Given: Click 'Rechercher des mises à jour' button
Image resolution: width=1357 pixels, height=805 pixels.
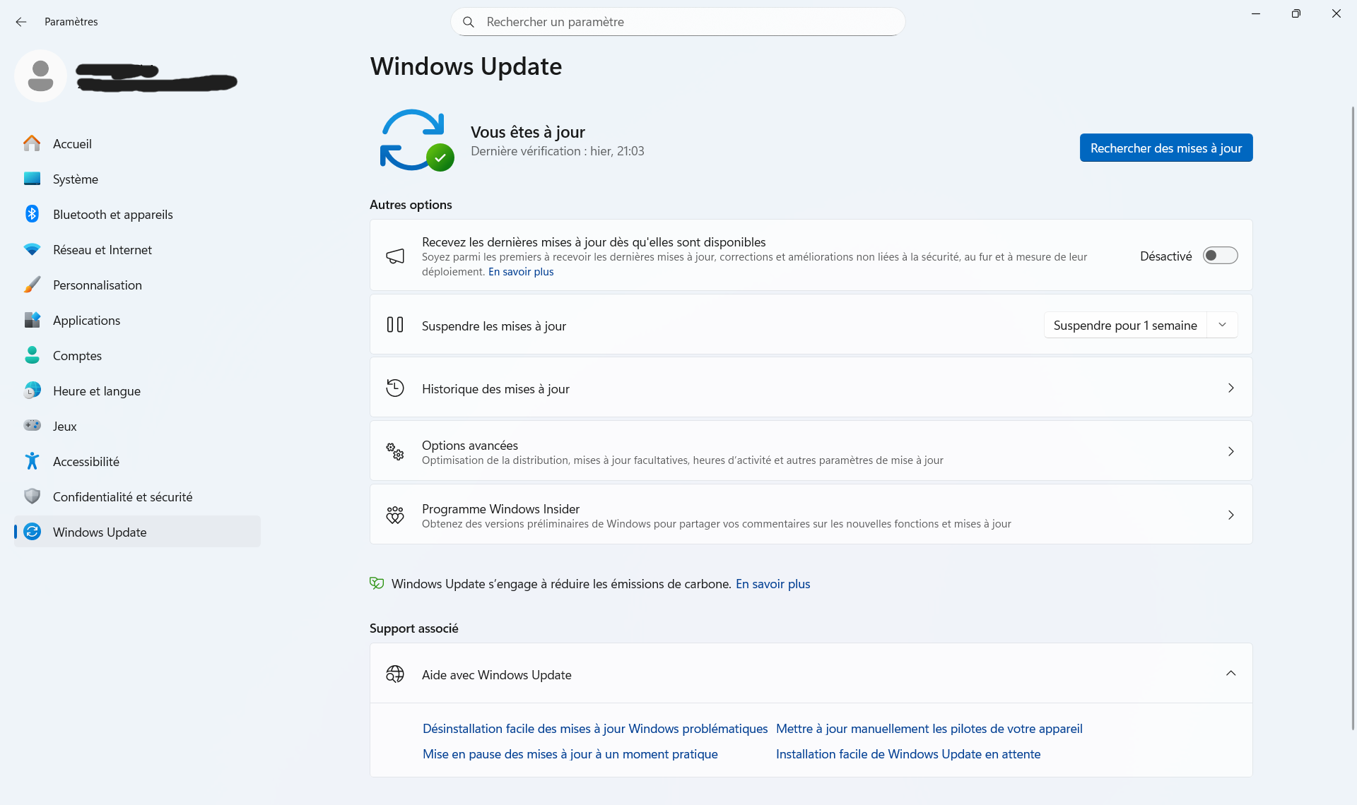Looking at the screenshot, I should (1165, 148).
